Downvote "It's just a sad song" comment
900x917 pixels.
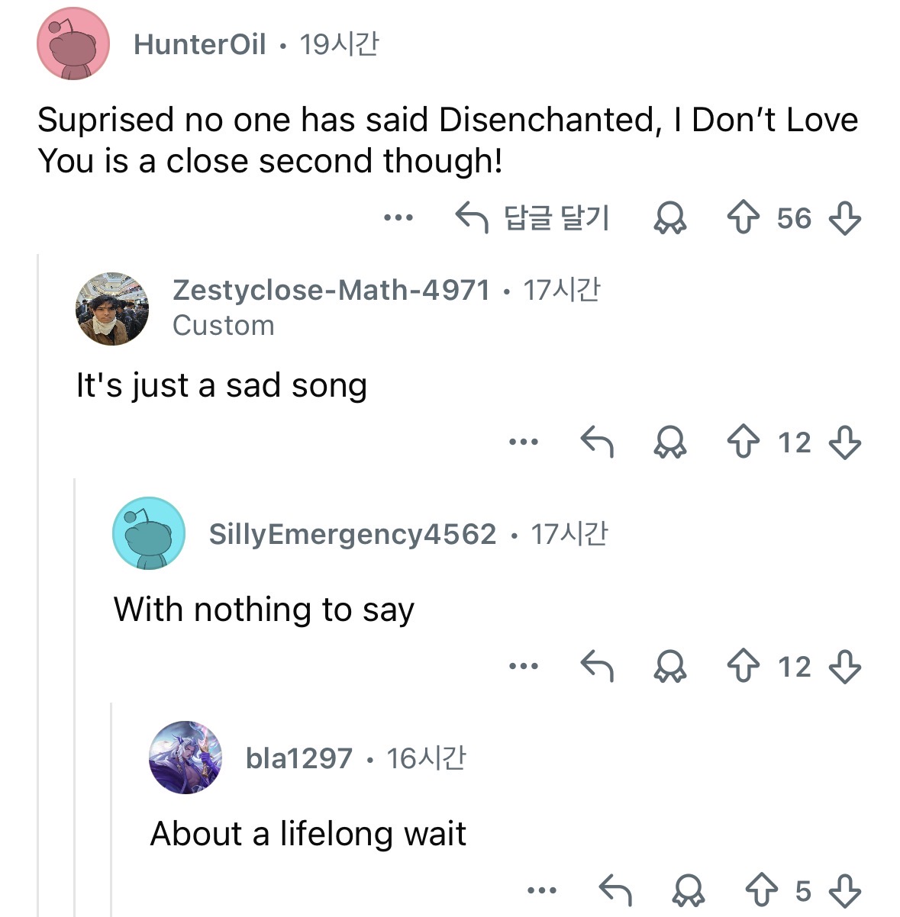[844, 442]
